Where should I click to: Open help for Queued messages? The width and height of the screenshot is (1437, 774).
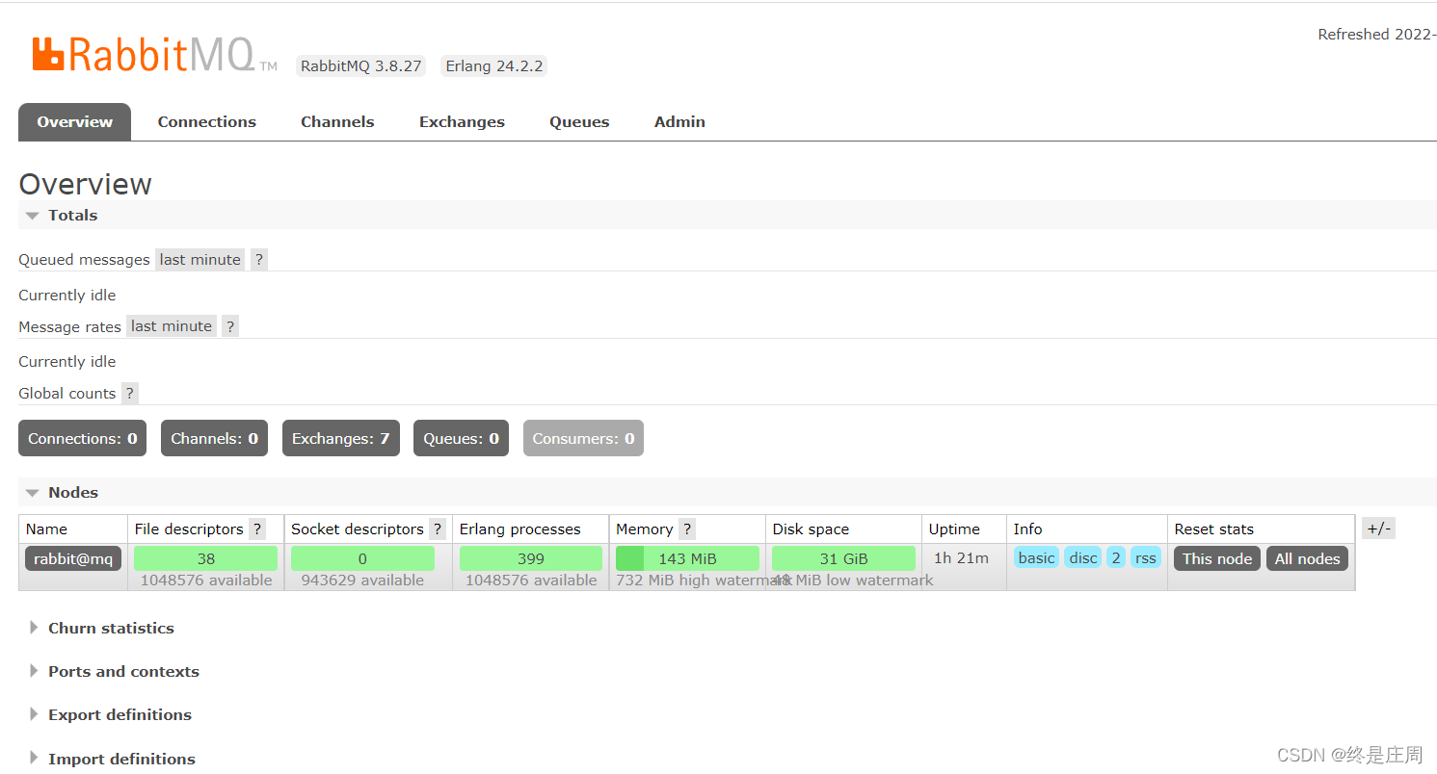[259, 259]
